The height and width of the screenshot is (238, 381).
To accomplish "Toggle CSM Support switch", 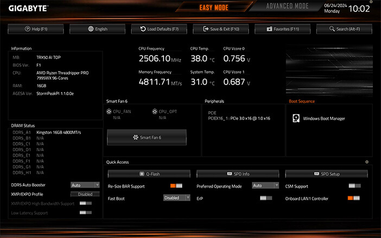I will (355, 186).
